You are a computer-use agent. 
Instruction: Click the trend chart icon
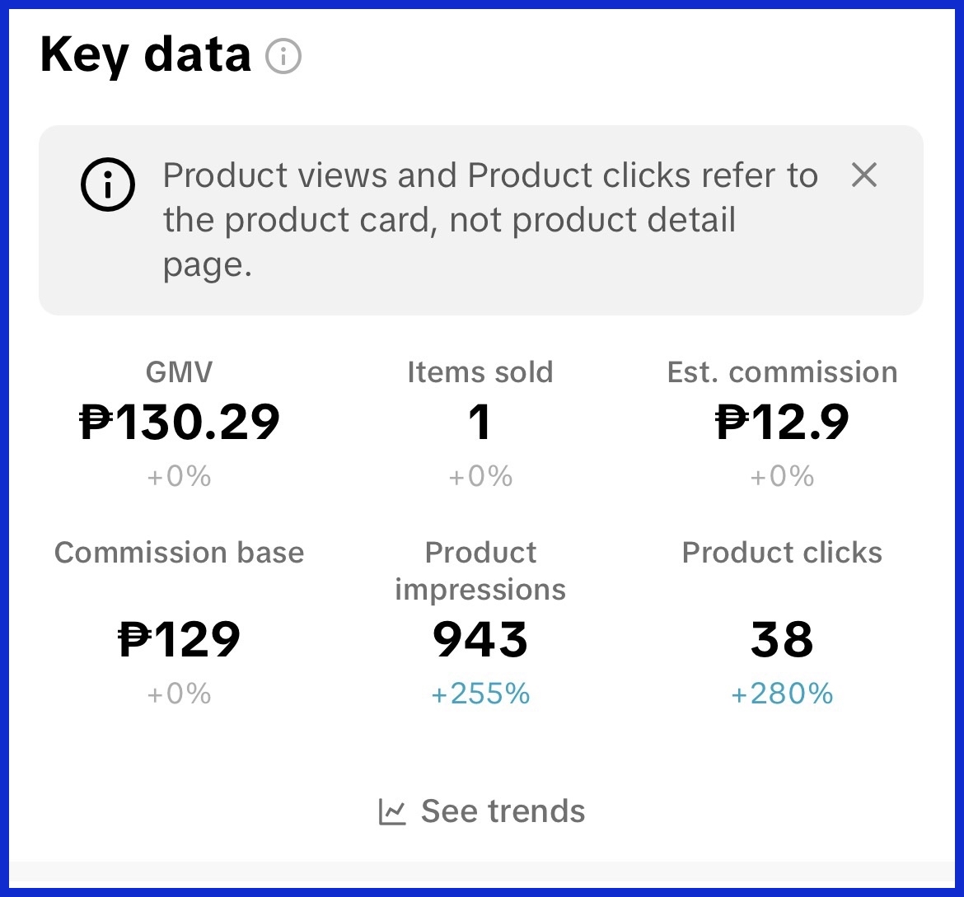[392, 811]
